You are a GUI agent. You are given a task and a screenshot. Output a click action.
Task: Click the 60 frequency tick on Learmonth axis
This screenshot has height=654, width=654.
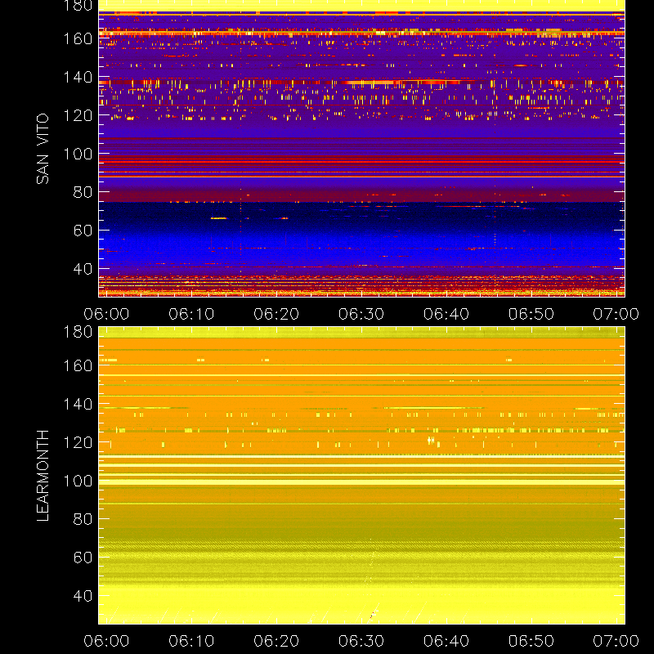click(83, 558)
